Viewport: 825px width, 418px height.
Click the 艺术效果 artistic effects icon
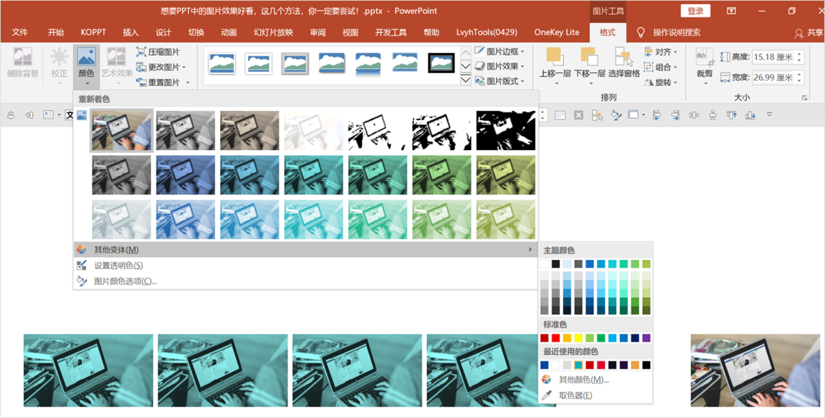[x=116, y=56]
